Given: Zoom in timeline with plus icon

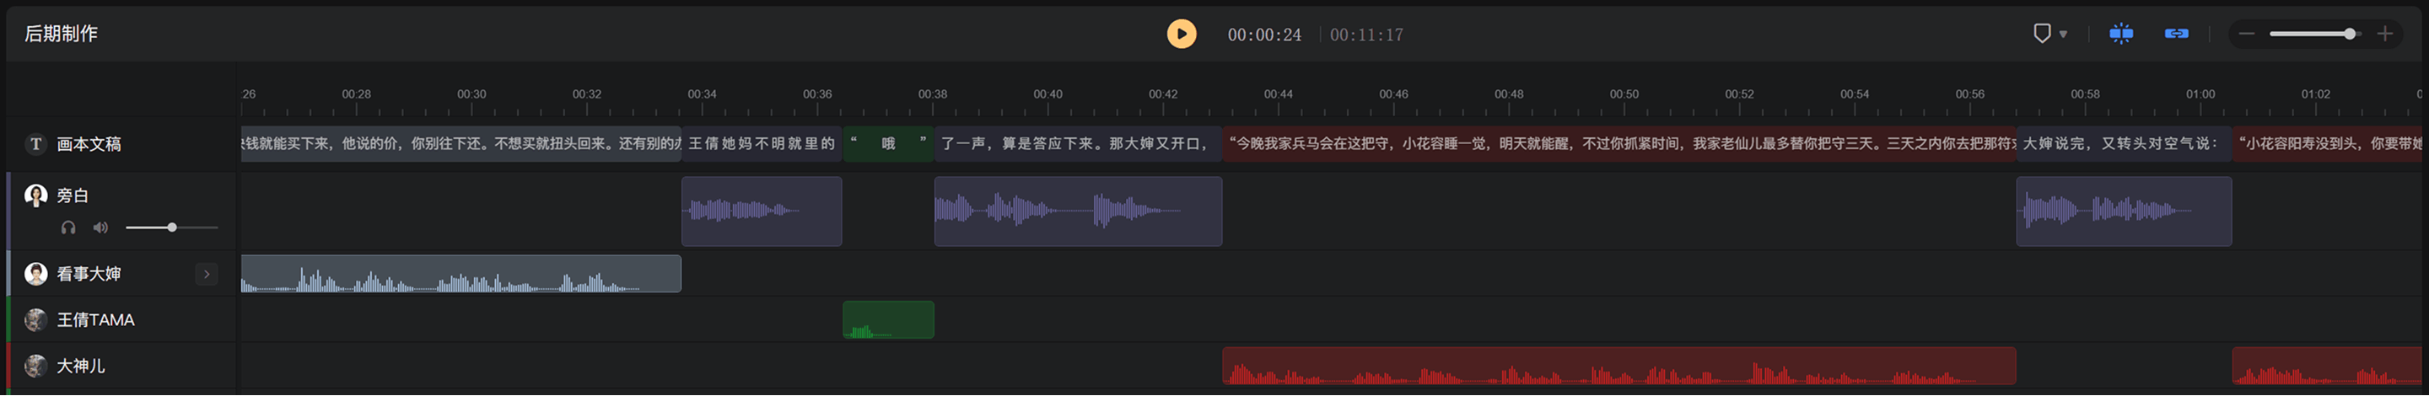Looking at the screenshot, I should (2384, 34).
